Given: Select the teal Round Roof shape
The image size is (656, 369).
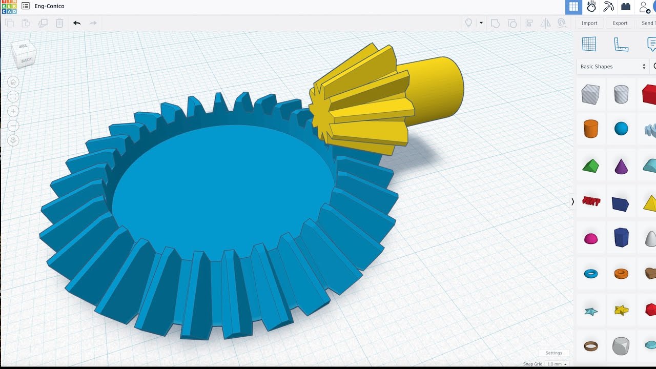Looking at the screenshot, I should pos(649,166).
